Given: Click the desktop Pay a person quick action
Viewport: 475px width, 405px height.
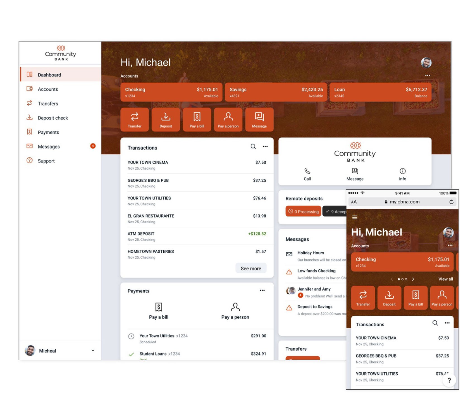Looking at the screenshot, I should [x=228, y=119].
